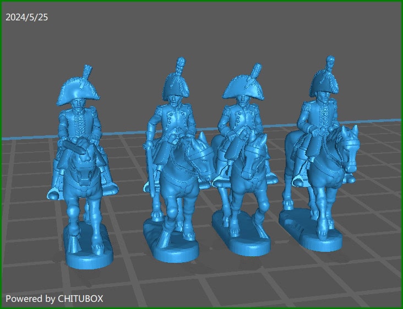Screen dimensions: 403x309
Task: Select the rightmost mounted officer model
Action: coord(319,159)
